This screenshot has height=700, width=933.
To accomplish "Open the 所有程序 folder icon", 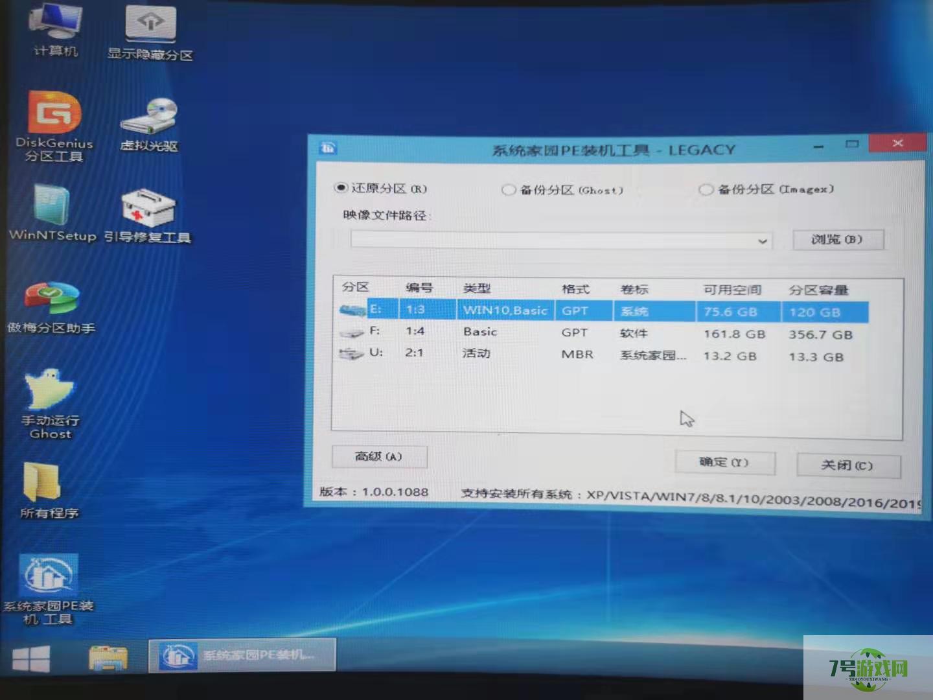I will point(49,491).
